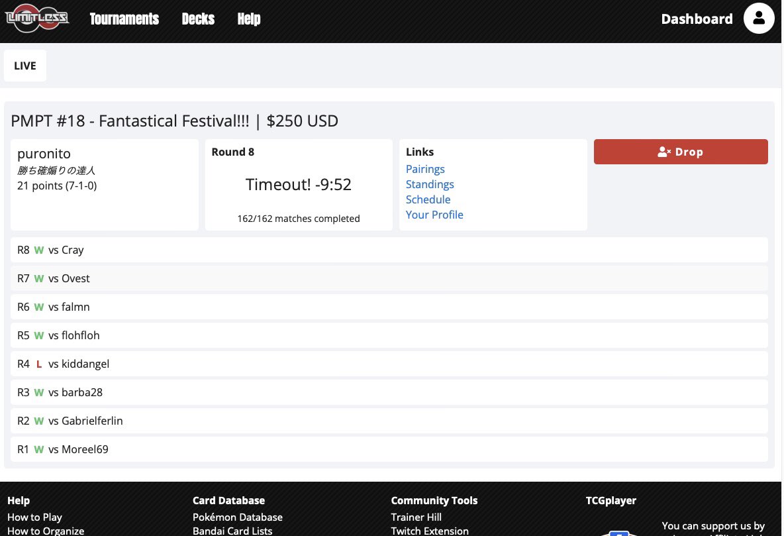Click the Limitless logo

click(36, 19)
